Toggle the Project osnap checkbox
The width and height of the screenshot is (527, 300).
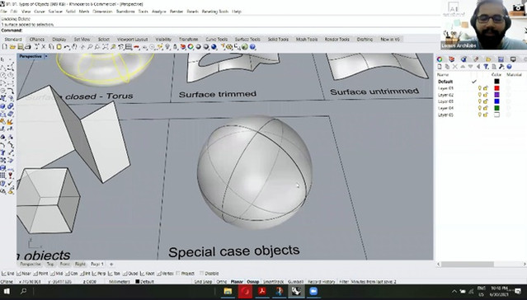178,274
